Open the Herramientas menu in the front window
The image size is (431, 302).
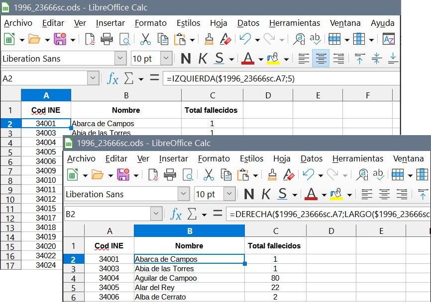click(x=358, y=158)
